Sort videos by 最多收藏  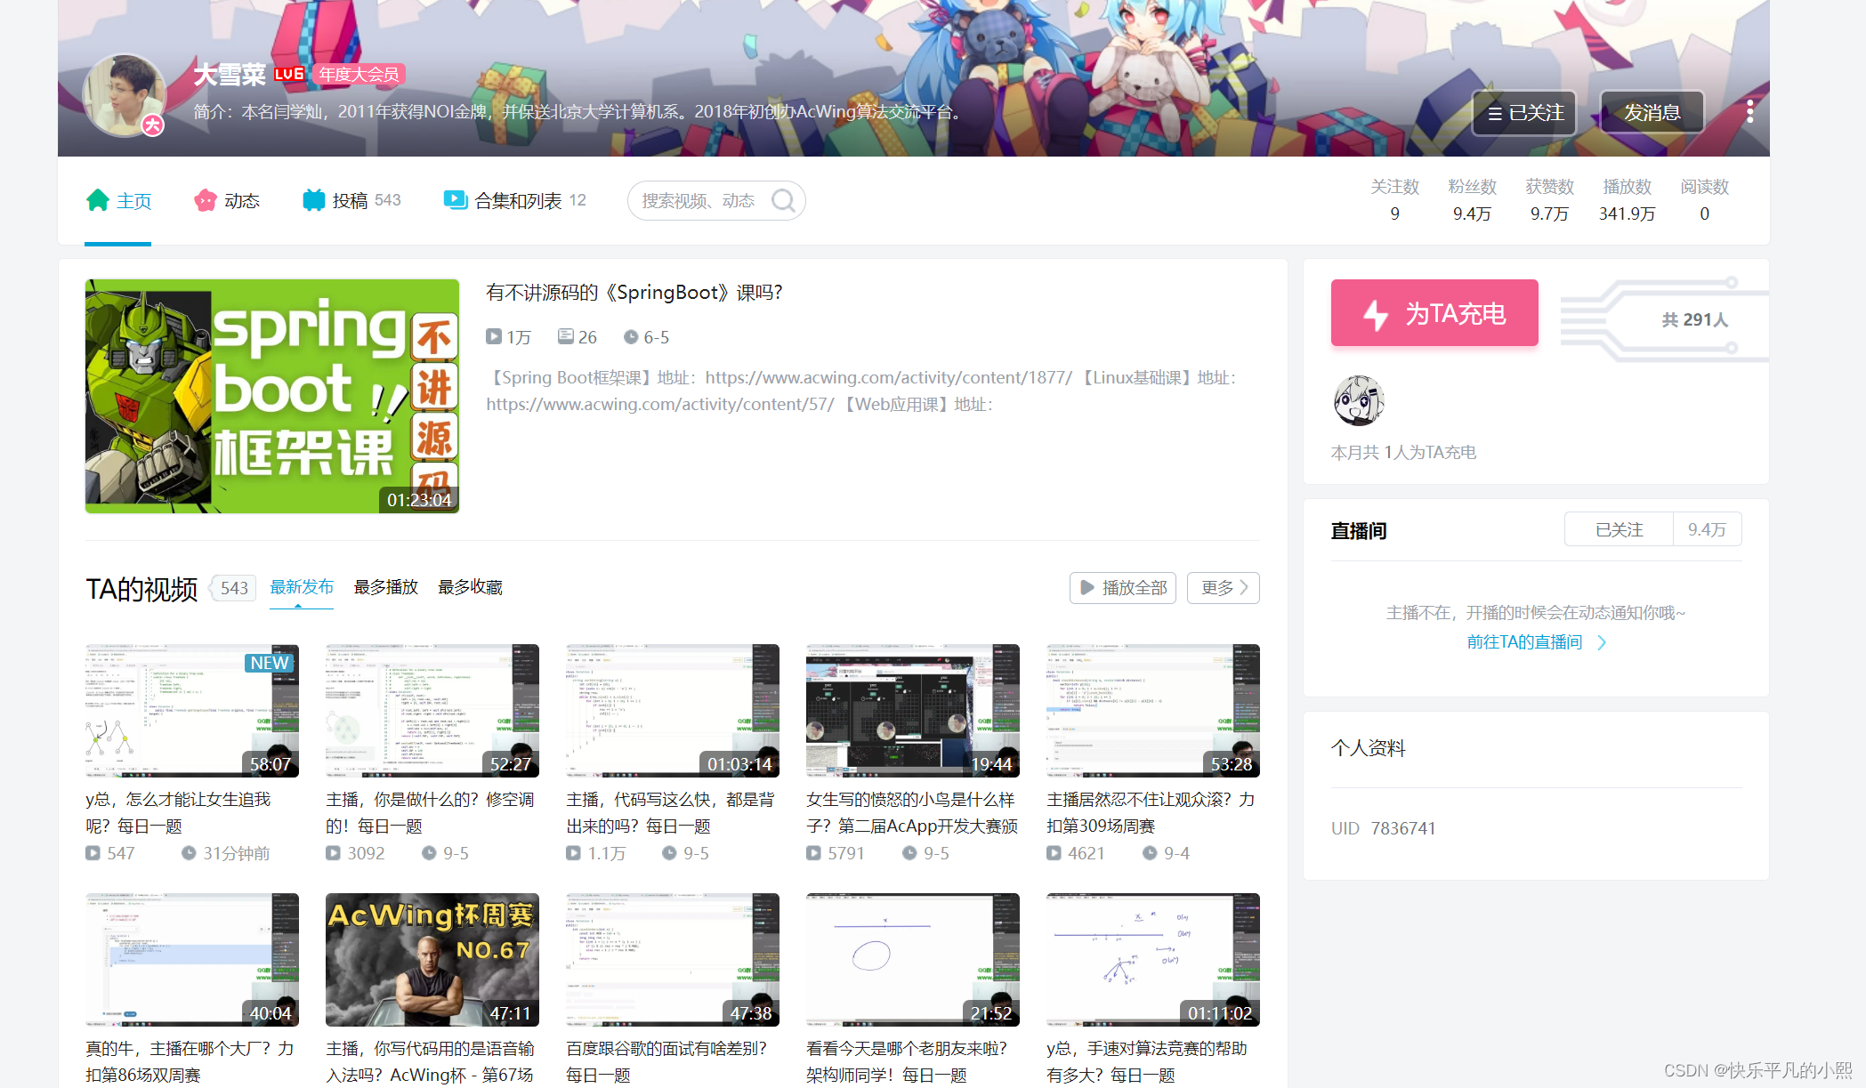point(470,587)
